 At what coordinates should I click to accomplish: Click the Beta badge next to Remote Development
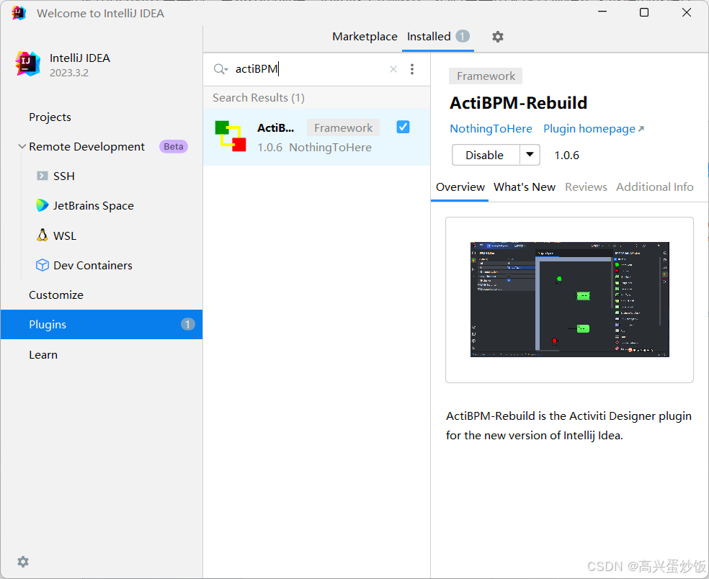click(x=173, y=146)
